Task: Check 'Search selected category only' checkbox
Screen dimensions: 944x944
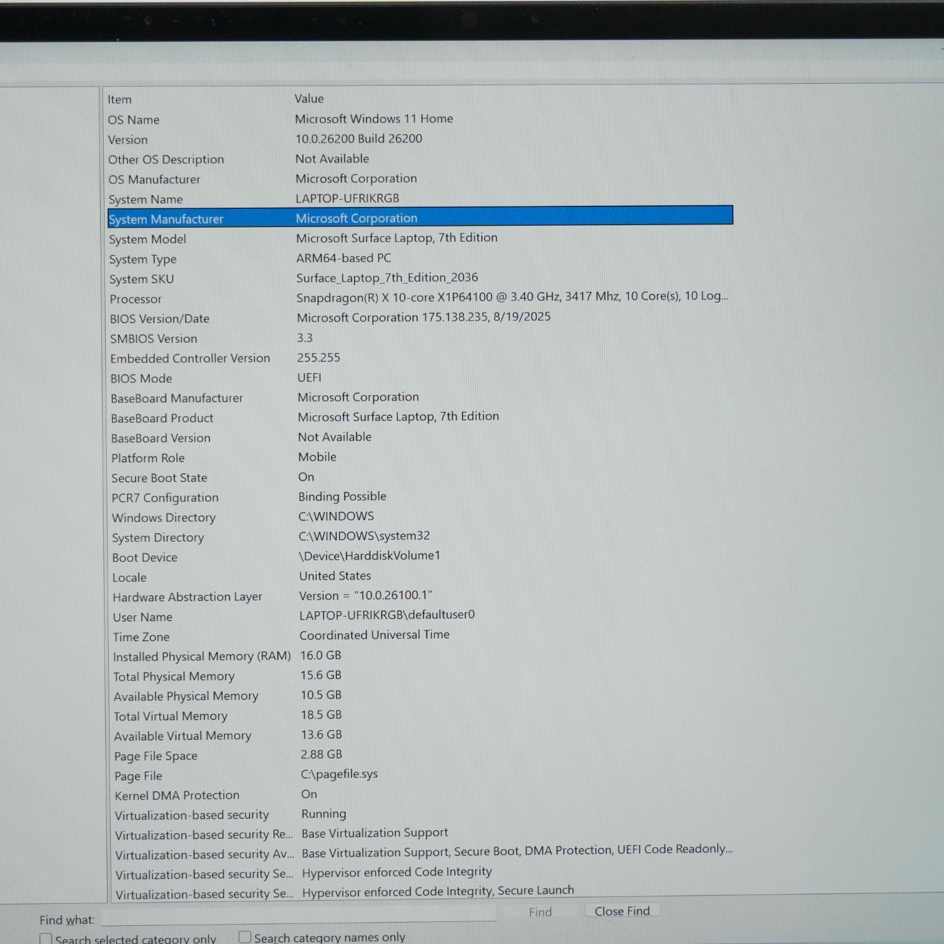Action: click(x=46, y=939)
